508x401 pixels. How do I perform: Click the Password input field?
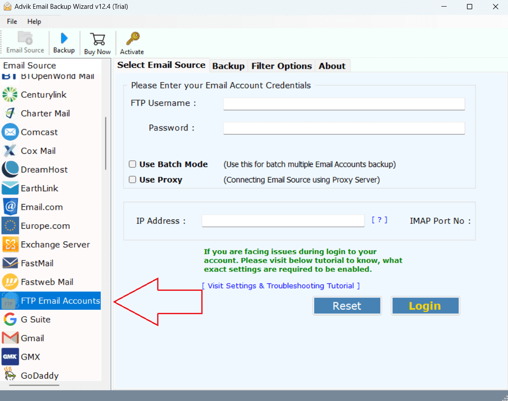(344, 128)
